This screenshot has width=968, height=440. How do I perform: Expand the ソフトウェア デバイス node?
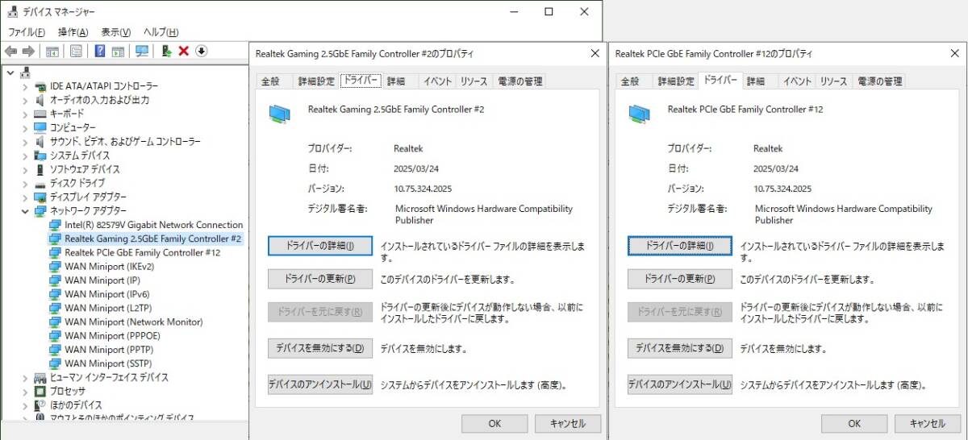(x=25, y=169)
